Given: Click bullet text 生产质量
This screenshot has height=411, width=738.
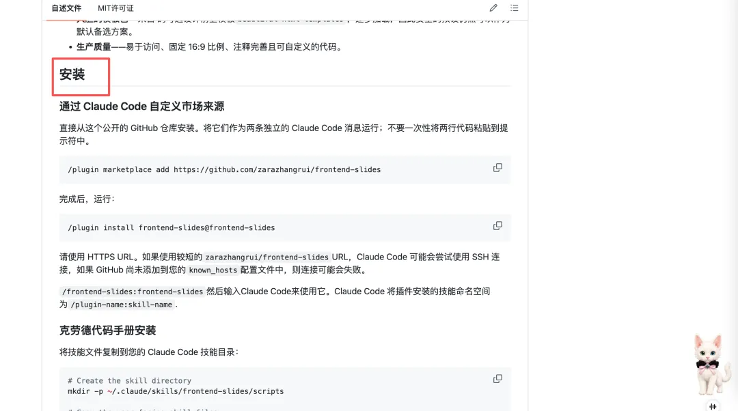Looking at the screenshot, I should click(x=94, y=46).
